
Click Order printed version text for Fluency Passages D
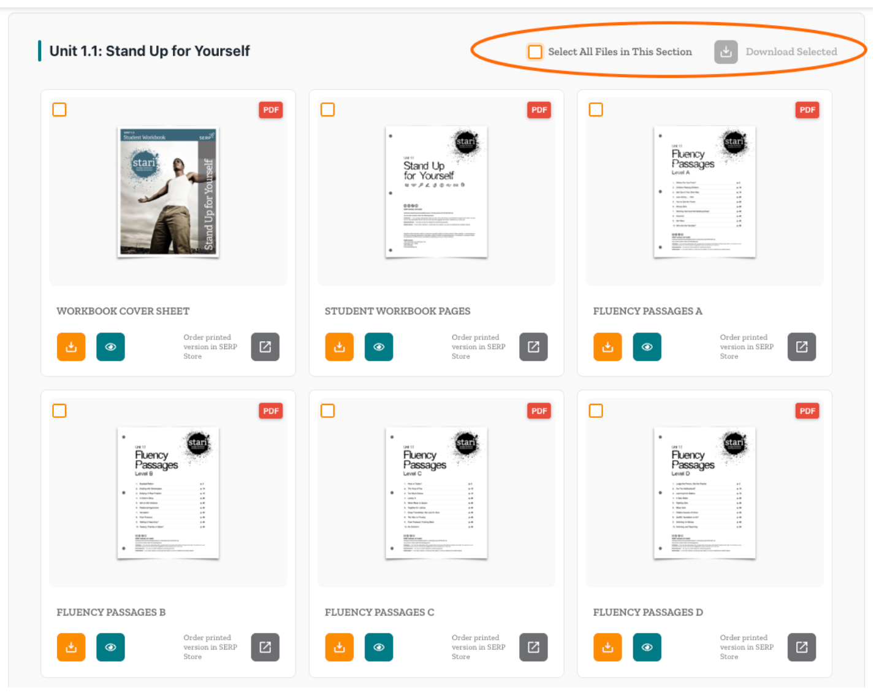747,647
